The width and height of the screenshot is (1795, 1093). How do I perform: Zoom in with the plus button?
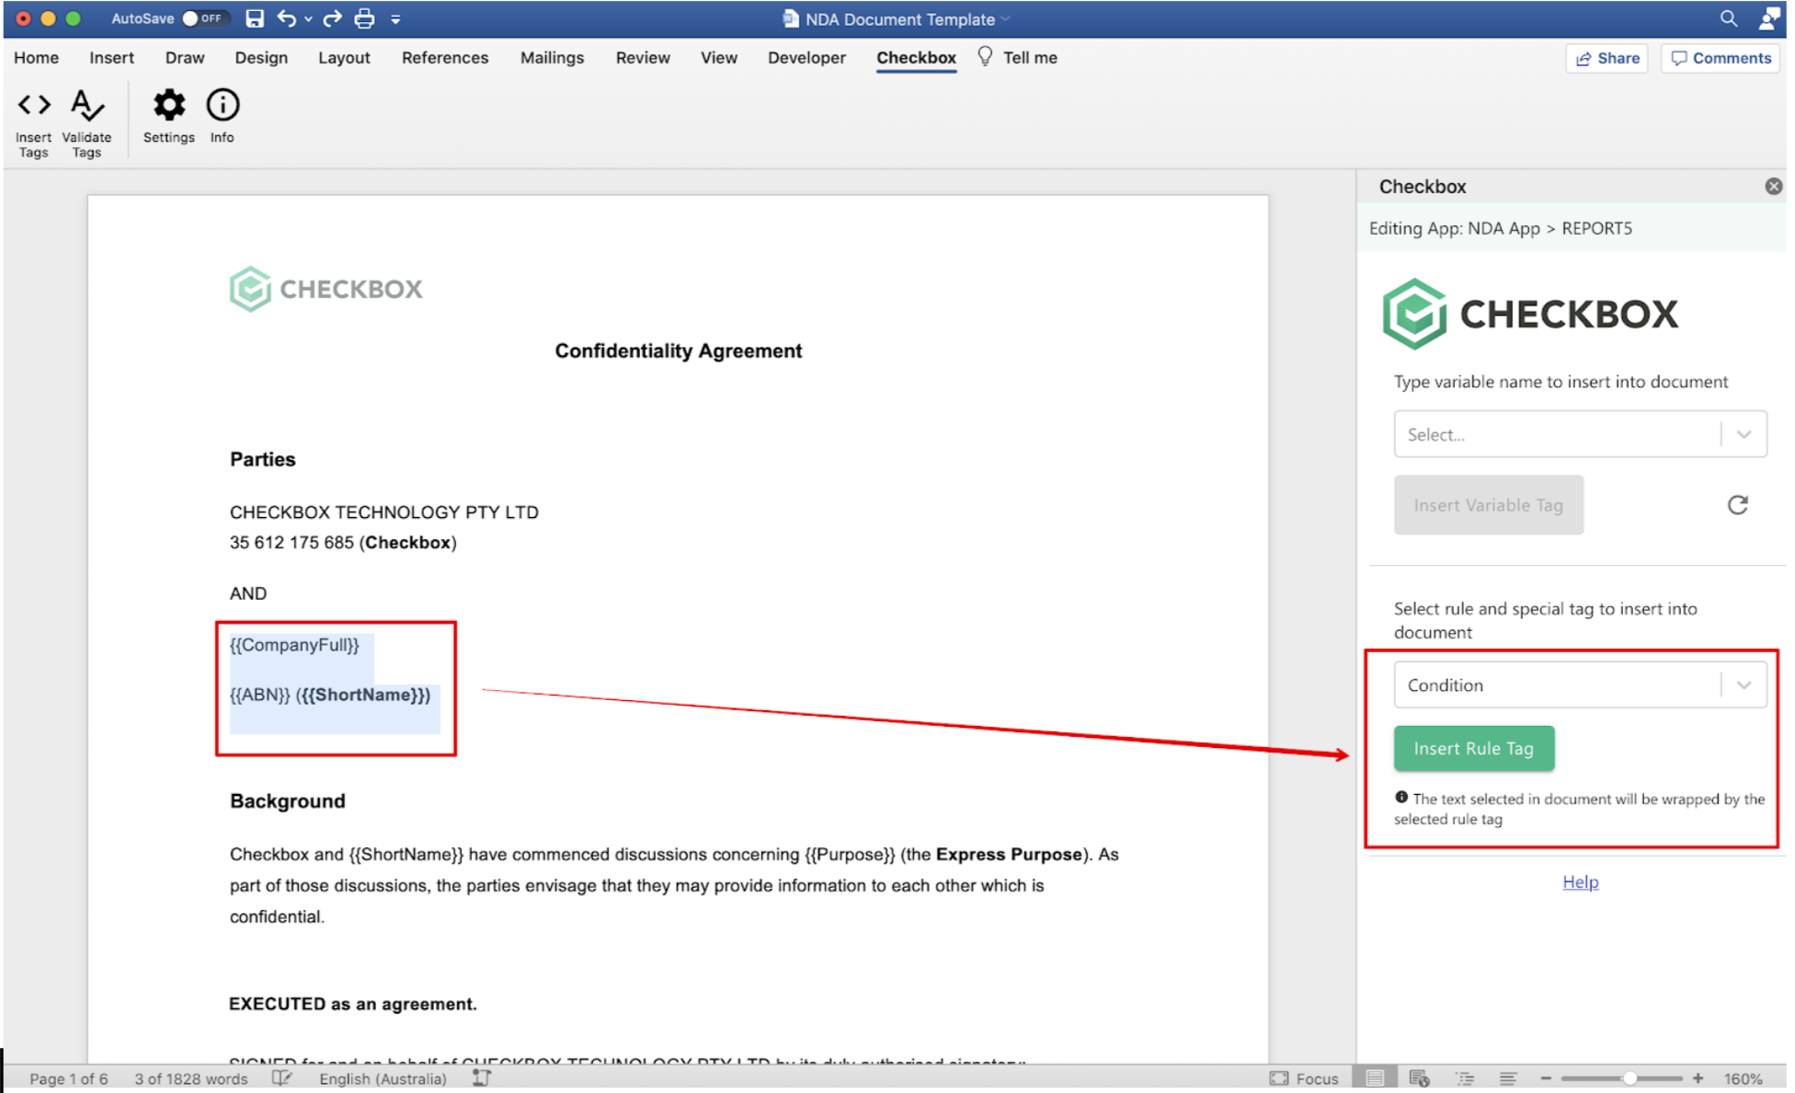point(1698,1078)
